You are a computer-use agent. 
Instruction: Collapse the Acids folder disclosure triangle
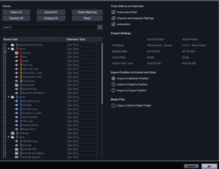pos(9,137)
